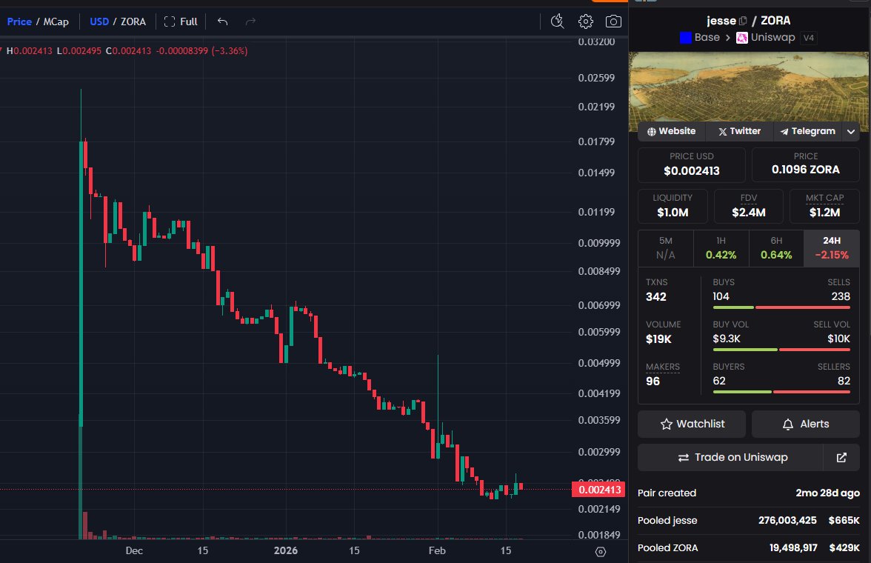871x563 pixels.
Task: Select the 1H timeframe tab
Action: coord(720,247)
